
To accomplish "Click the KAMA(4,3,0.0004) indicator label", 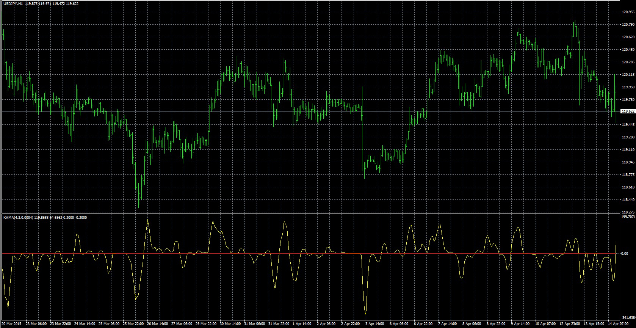I will click(18, 218).
